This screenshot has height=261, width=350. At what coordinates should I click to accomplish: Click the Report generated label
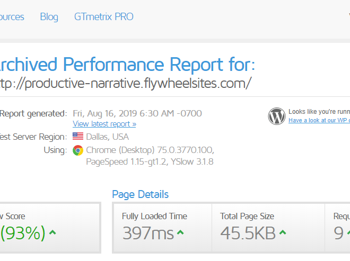(33, 114)
